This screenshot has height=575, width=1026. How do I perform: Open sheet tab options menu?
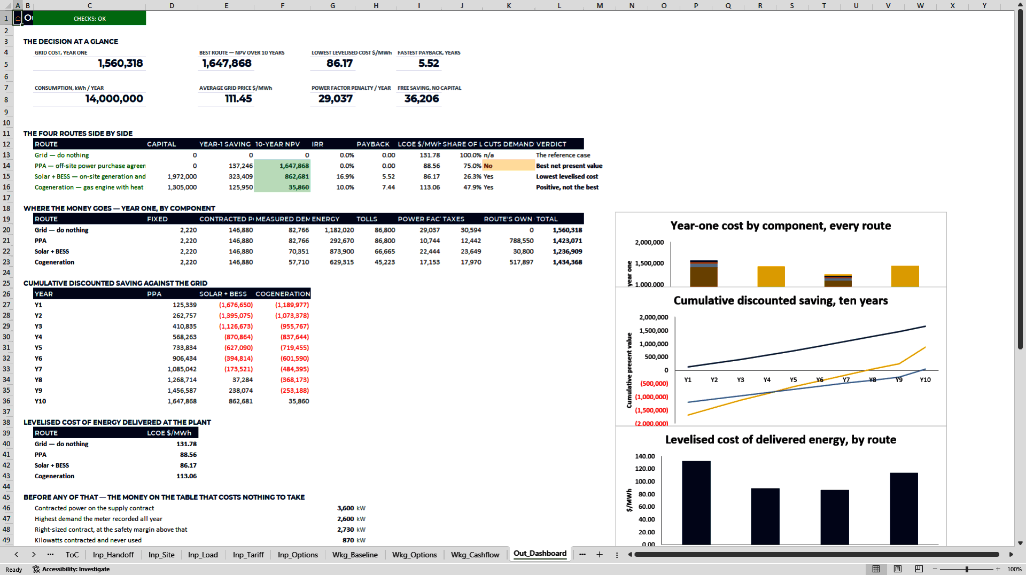point(617,555)
